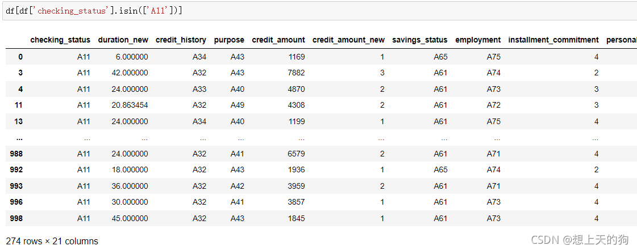Click duration value 36.000000
Image resolution: width=637 pixels, height=250 pixels.
130,187
